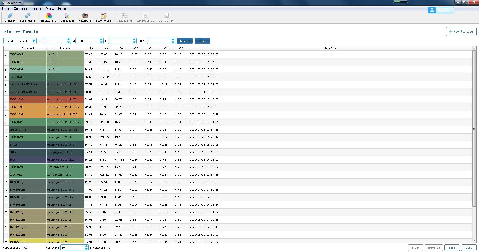Click the New Formula button

pos(461,32)
